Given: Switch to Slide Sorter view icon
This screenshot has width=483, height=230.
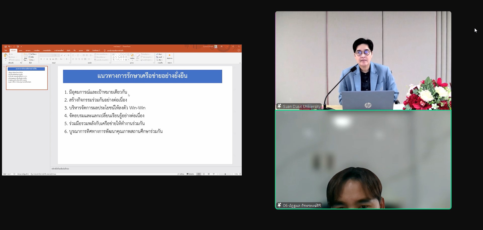Looking at the screenshot, I should point(204,174).
